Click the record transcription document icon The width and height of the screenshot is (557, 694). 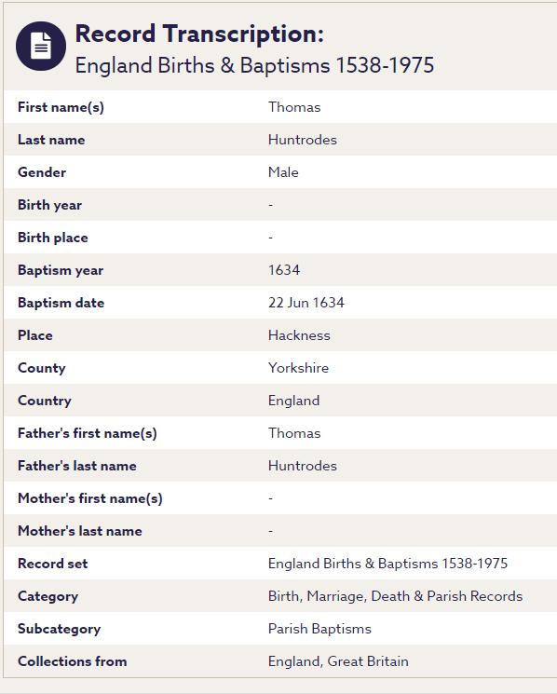(41, 46)
